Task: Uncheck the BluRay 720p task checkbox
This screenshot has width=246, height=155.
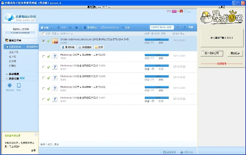Action: [x=43, y=41]
